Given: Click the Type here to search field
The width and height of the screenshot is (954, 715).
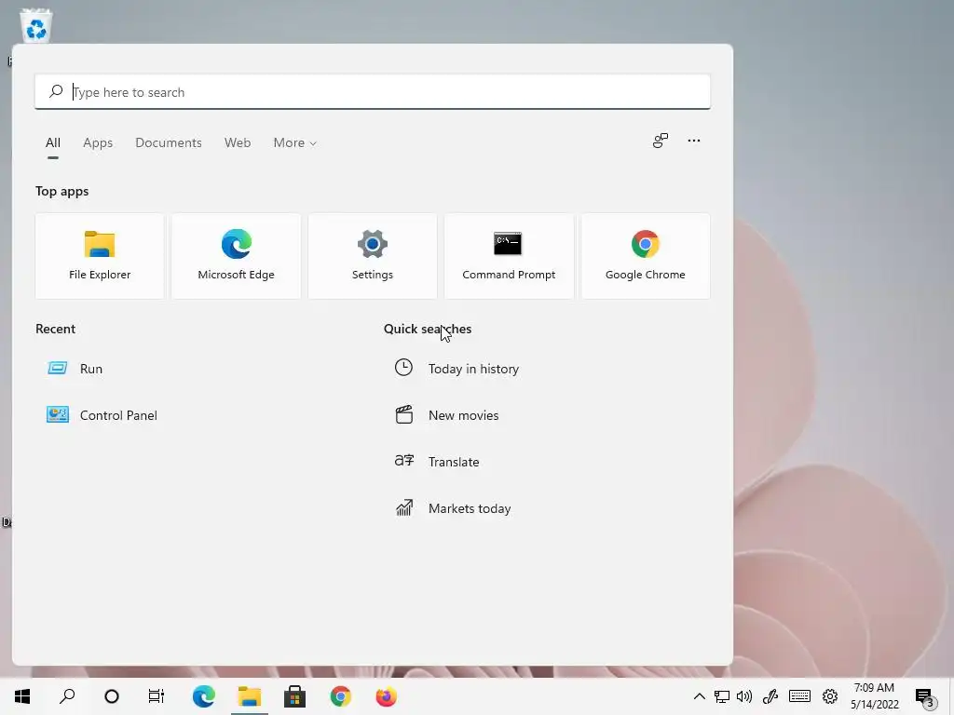Looking at the screenshot, I should click(x=373, y=92).
